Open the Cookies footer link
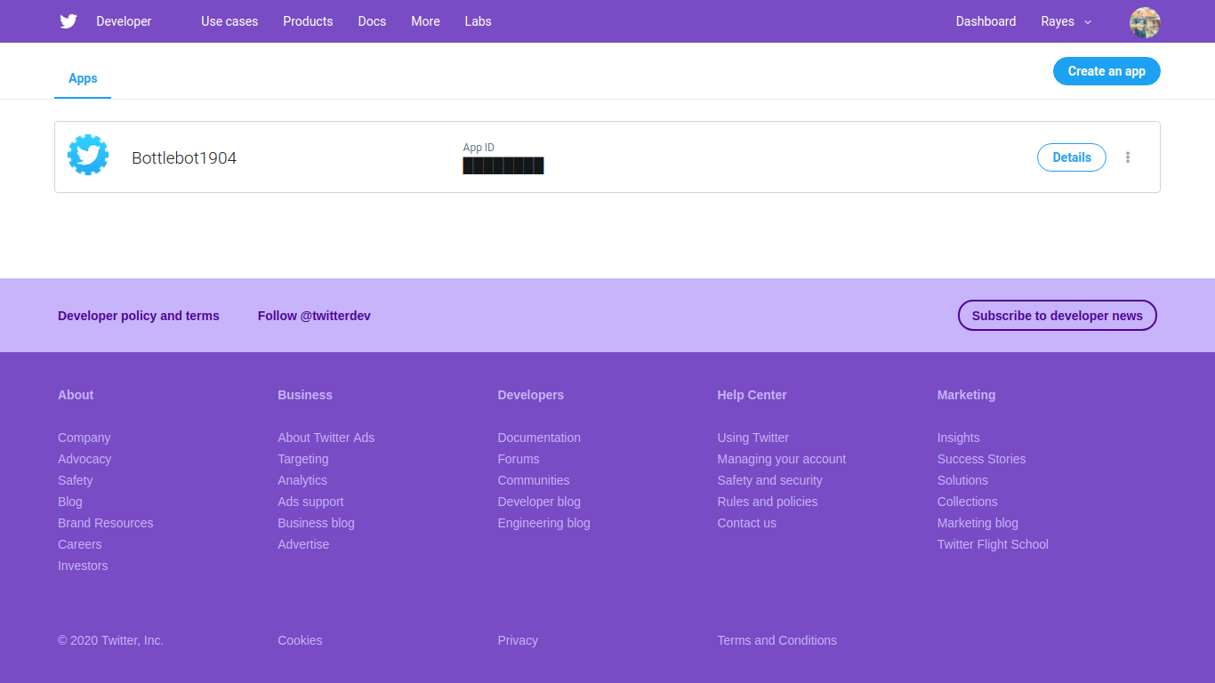 point(300,640)
